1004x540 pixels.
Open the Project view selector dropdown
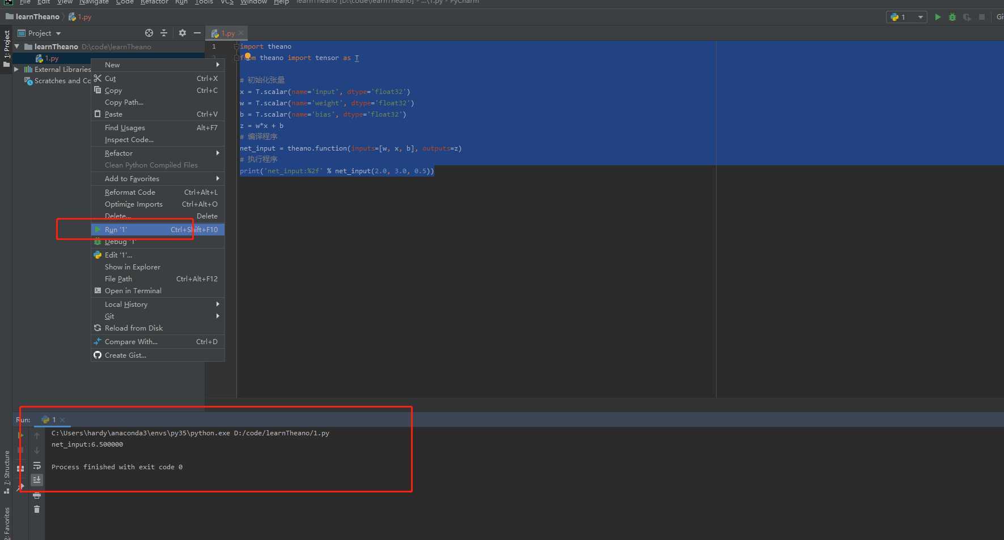click(x=39, y=33)
